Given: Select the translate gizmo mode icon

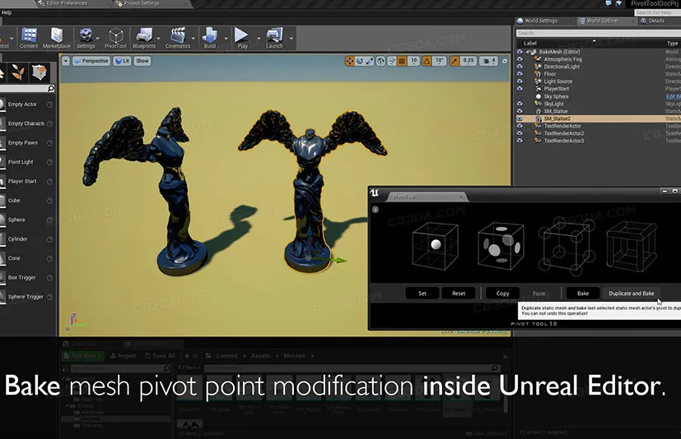Looking at the screenshot, I should (350, 61).
